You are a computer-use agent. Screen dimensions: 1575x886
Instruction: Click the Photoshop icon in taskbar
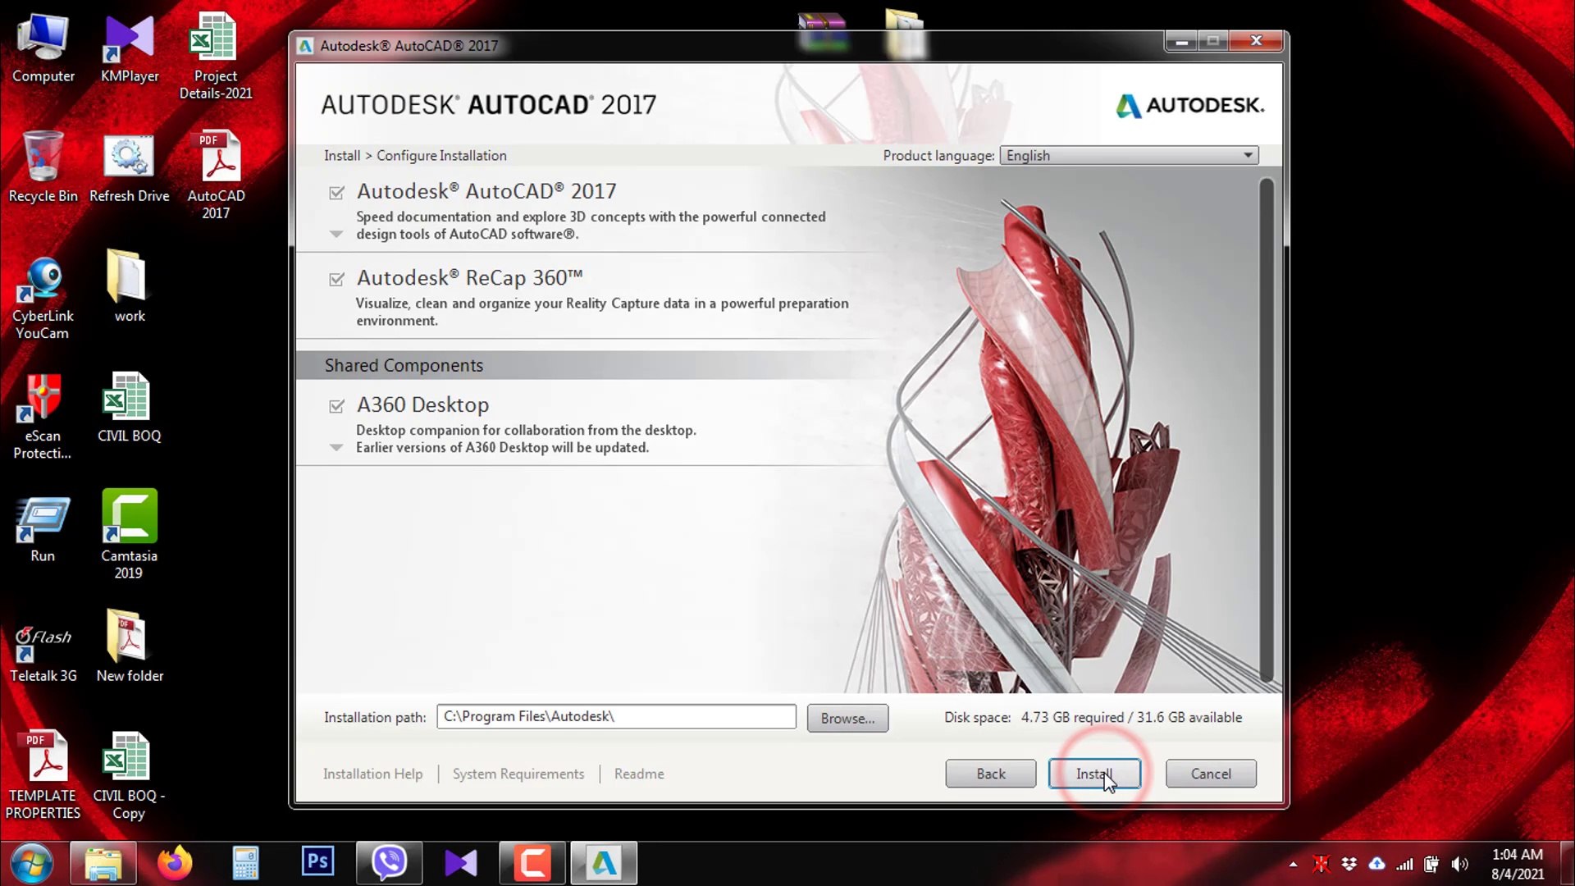tap(317, 862)
